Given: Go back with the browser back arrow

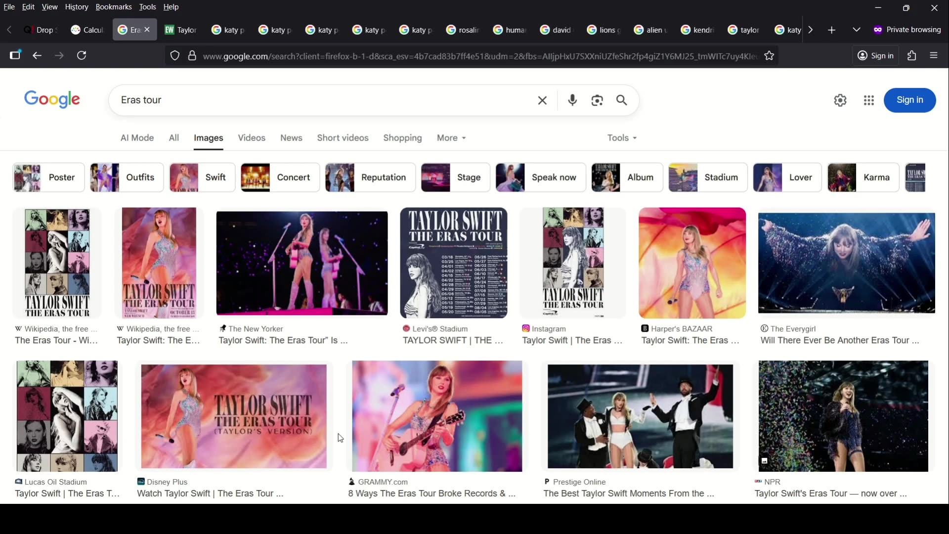Looking at the screenshot, I should point(37,55).
